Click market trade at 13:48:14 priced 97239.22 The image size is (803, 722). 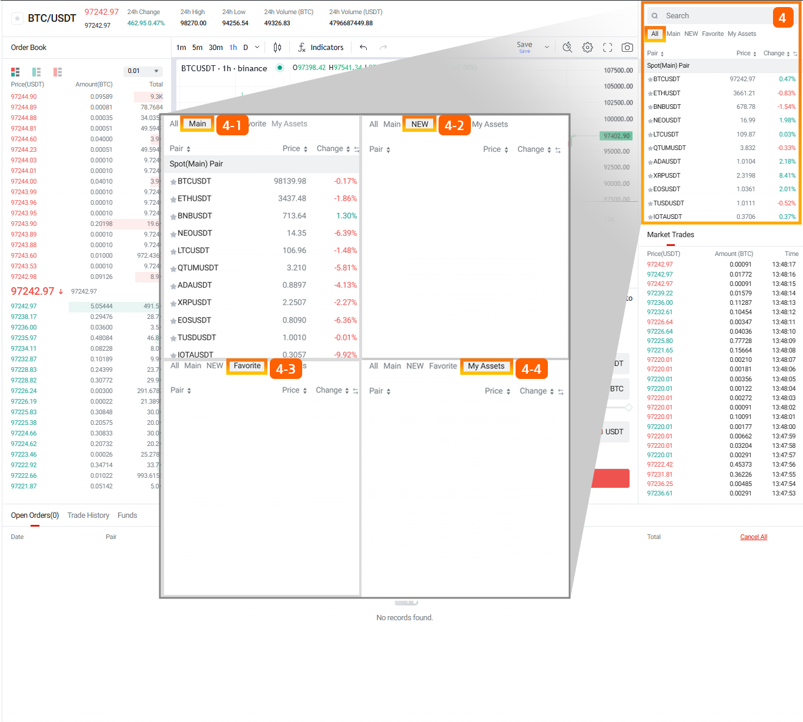721,293
